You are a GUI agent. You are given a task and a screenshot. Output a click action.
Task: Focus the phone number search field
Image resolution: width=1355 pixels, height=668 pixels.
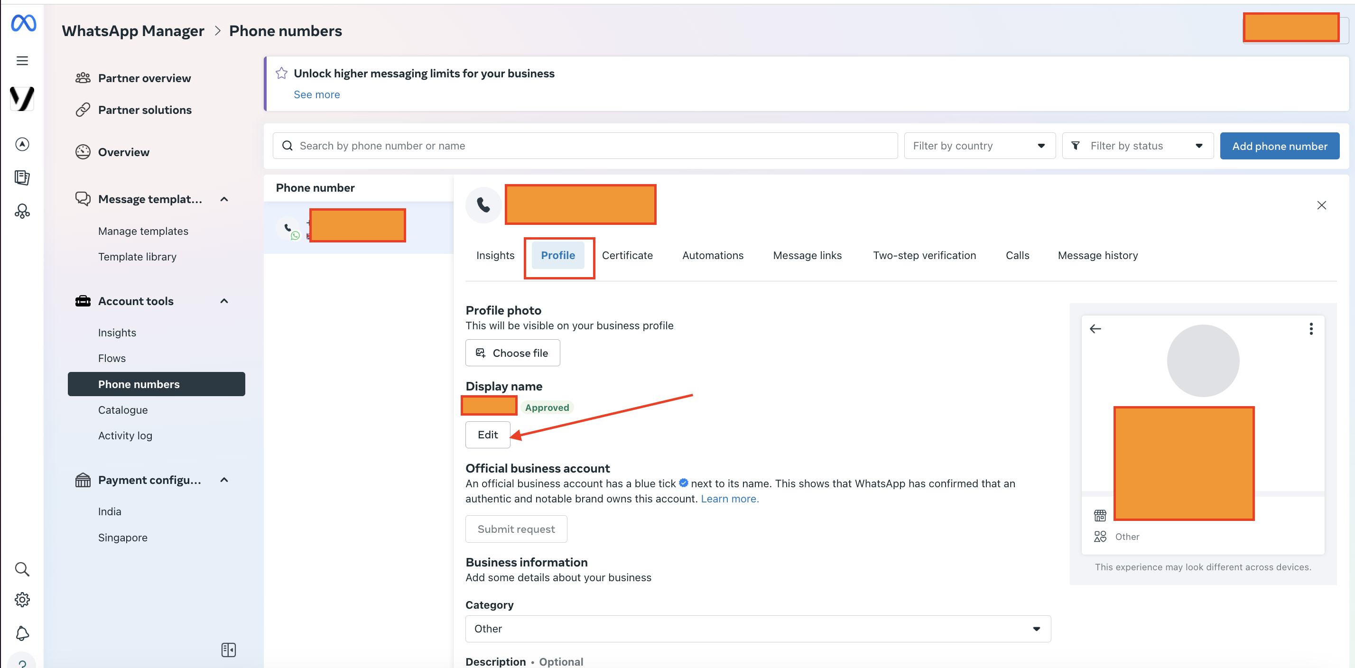585,146
